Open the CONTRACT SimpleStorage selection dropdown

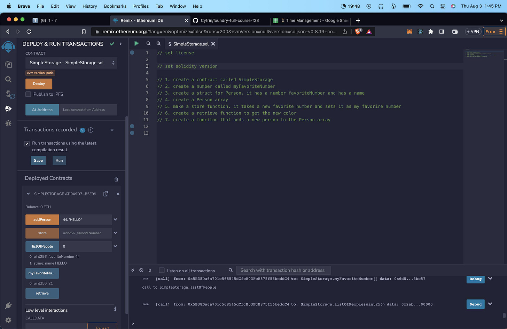click(x=71, y=63)
